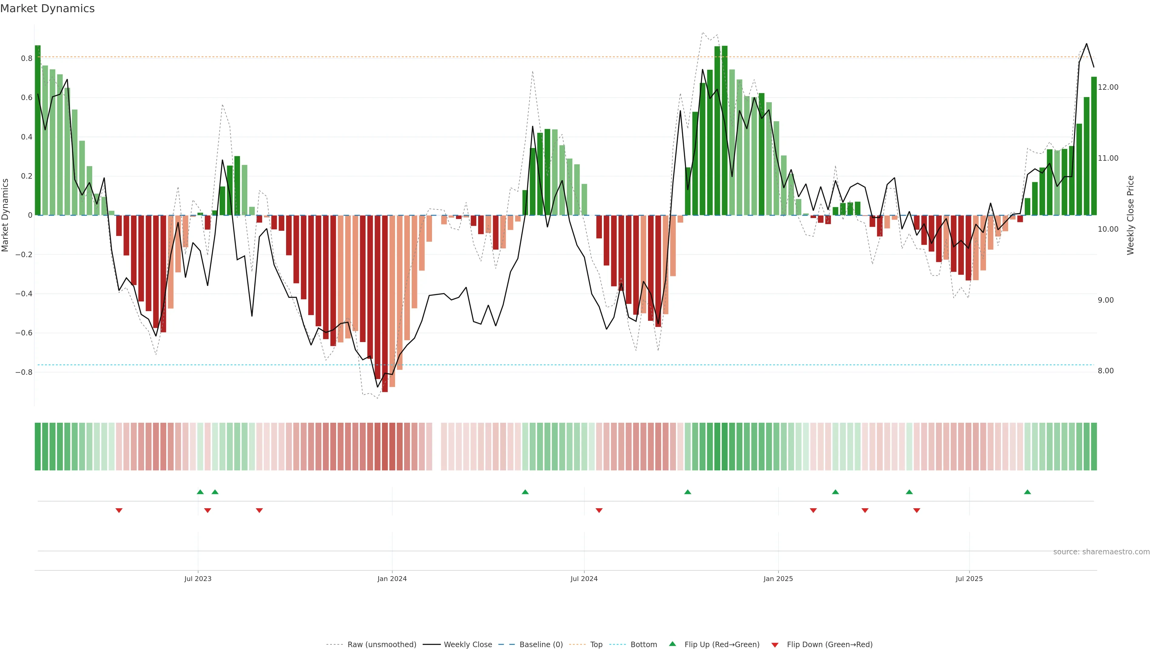Click the Market Dynamics chart title
The height and width of the screenshot is (655, 1165).
coord(48,8)
